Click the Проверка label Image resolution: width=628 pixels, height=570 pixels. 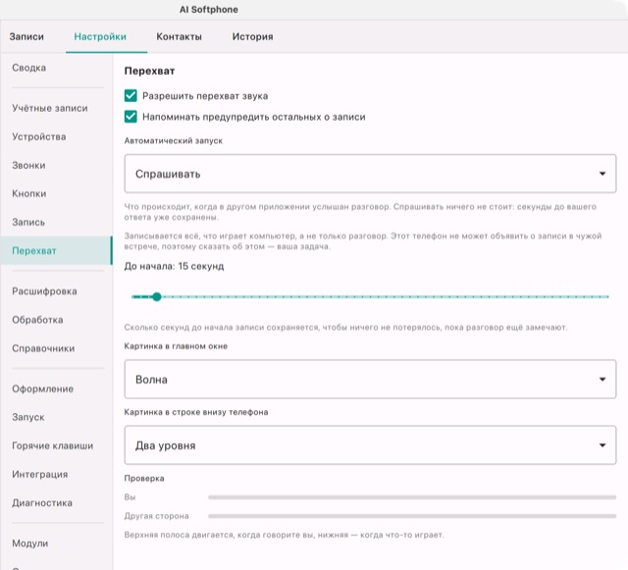pyautogui.click(x=144, y=479)
